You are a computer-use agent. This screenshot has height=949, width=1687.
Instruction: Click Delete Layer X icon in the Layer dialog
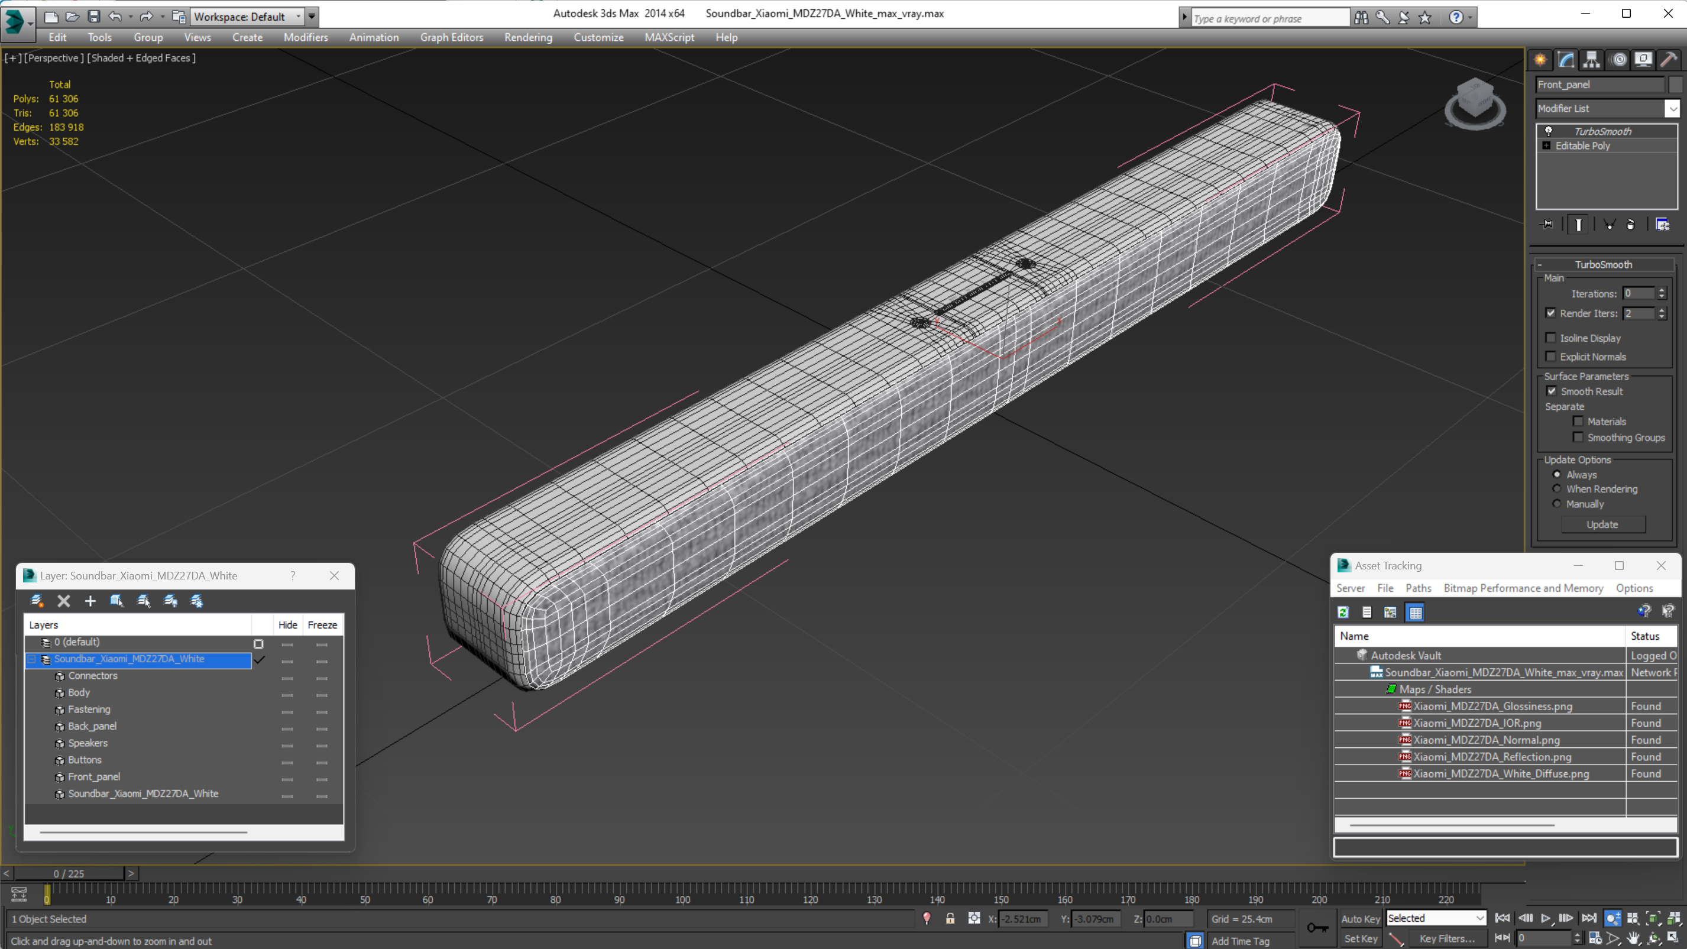63,601
